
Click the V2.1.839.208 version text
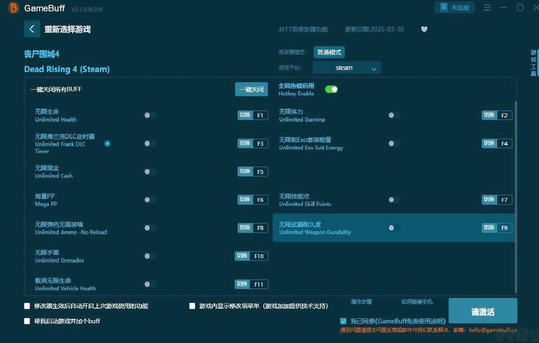tap(87, 9)
